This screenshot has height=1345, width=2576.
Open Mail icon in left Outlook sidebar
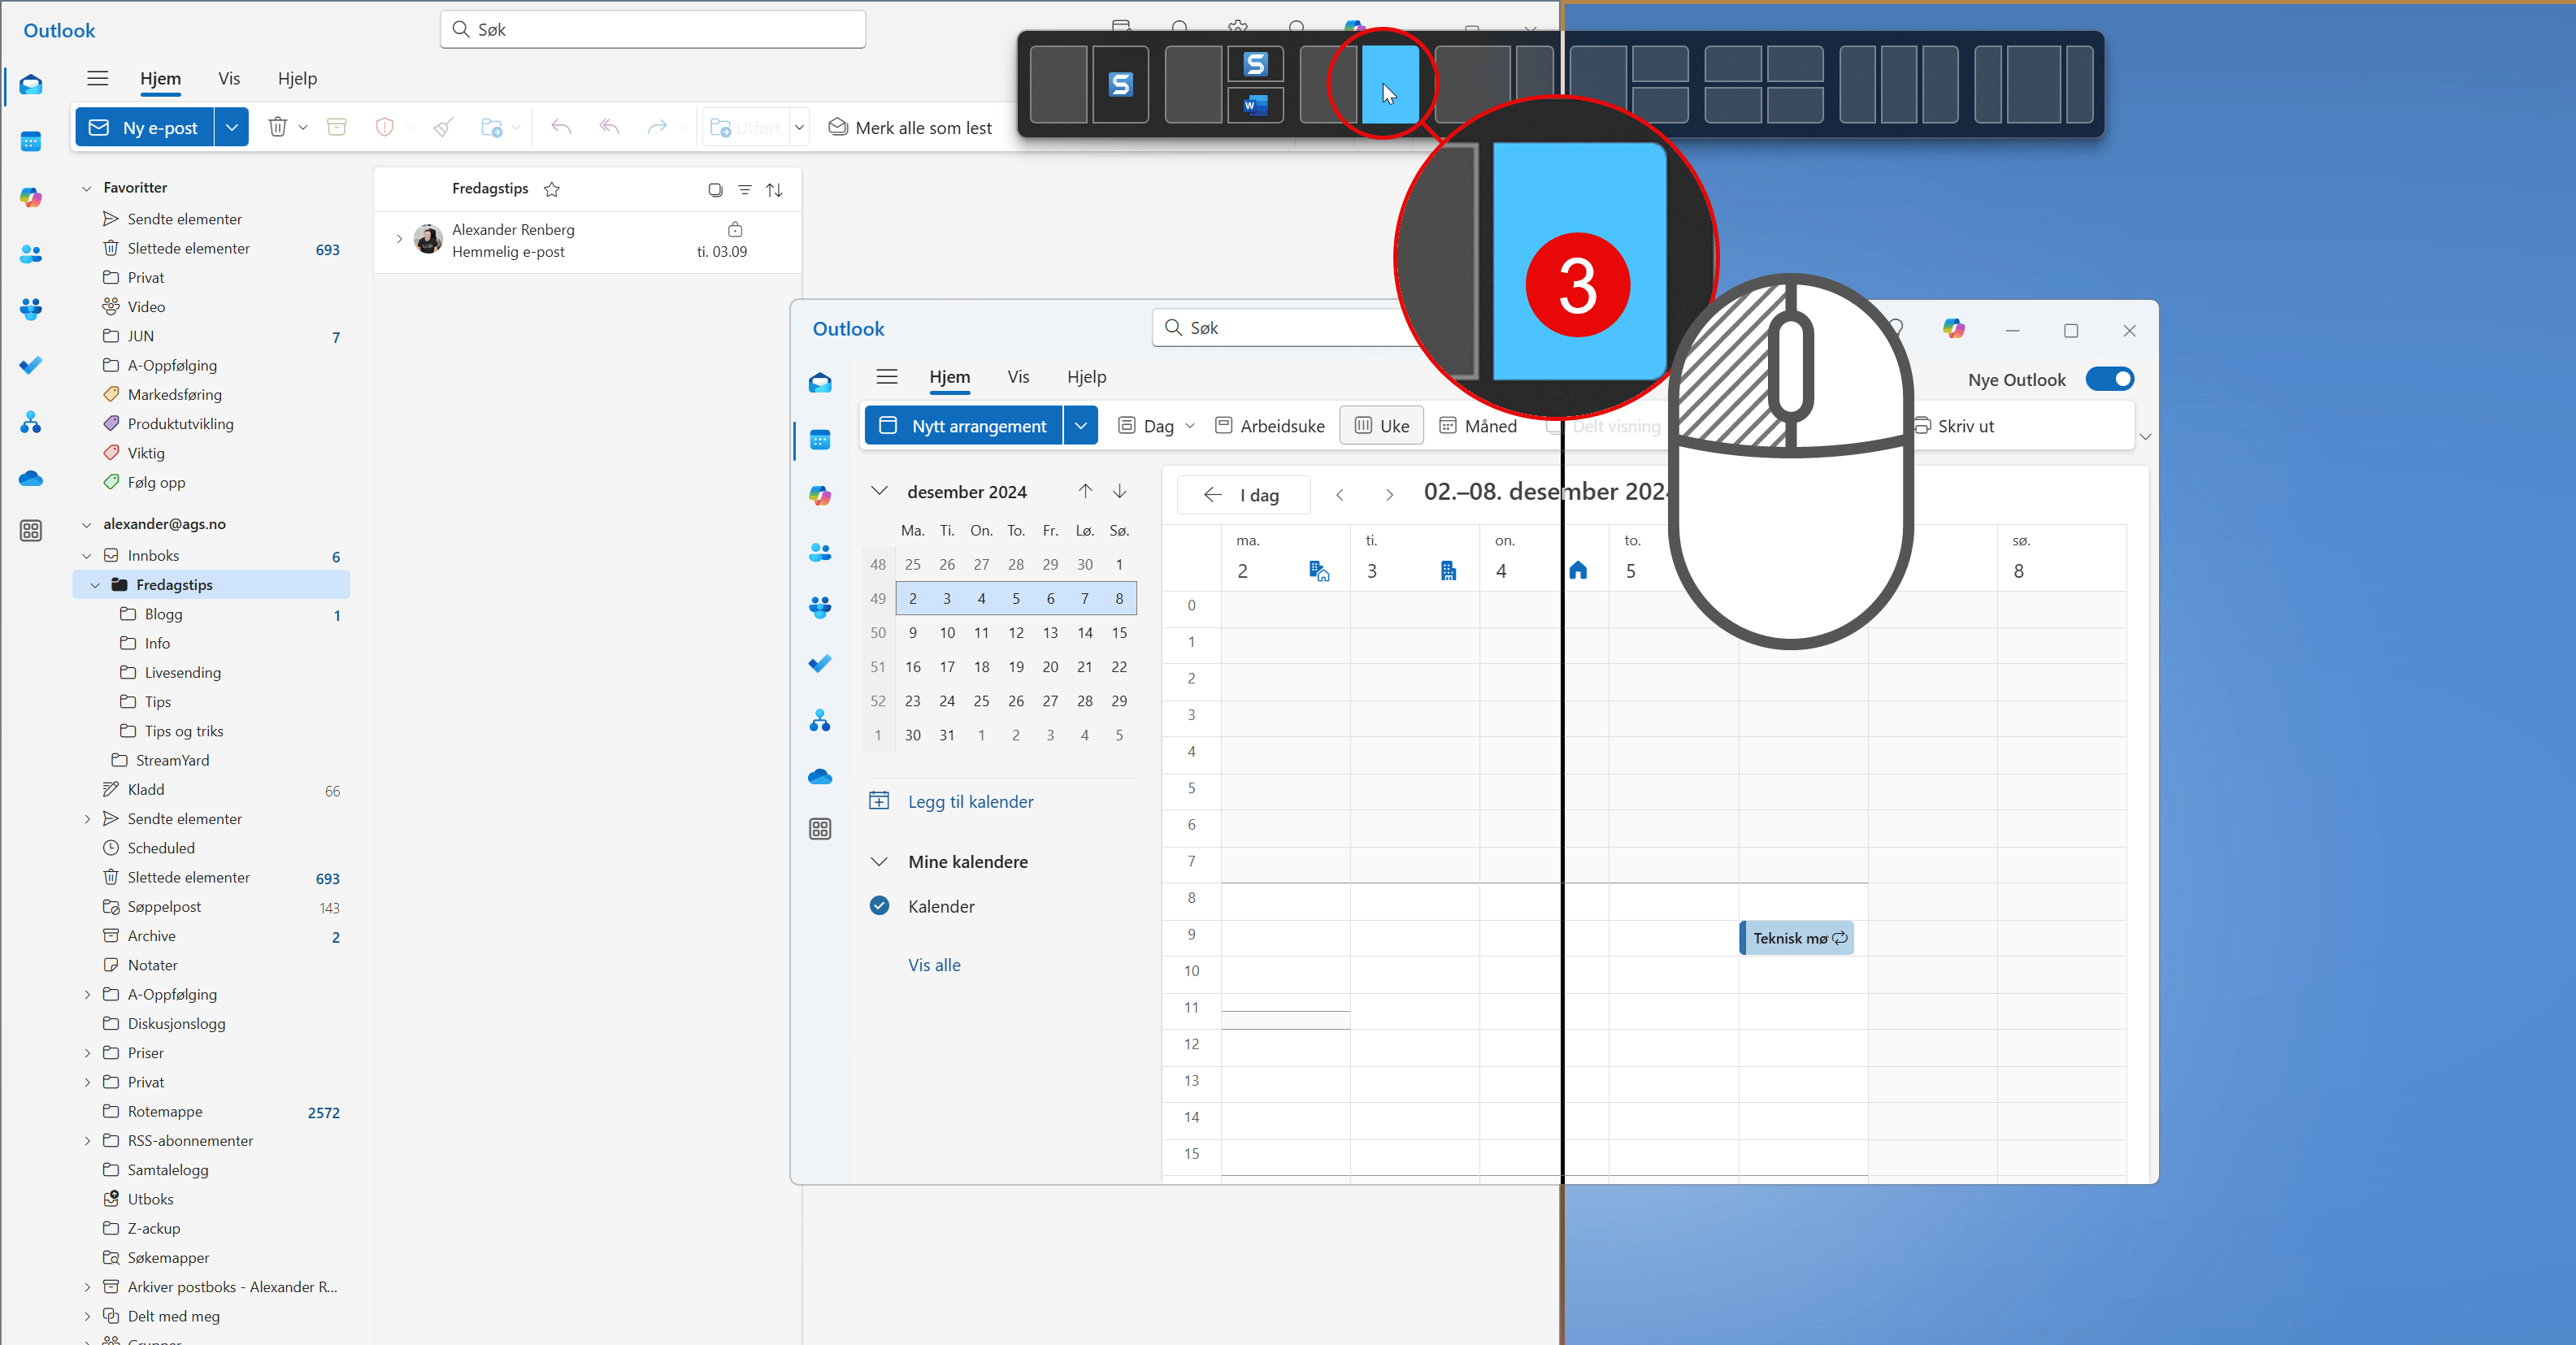(x=31, y=84)
